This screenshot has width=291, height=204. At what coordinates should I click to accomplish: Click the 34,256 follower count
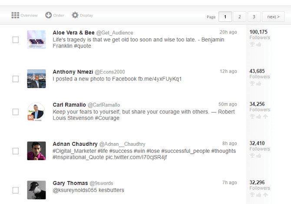coord(257,104)
